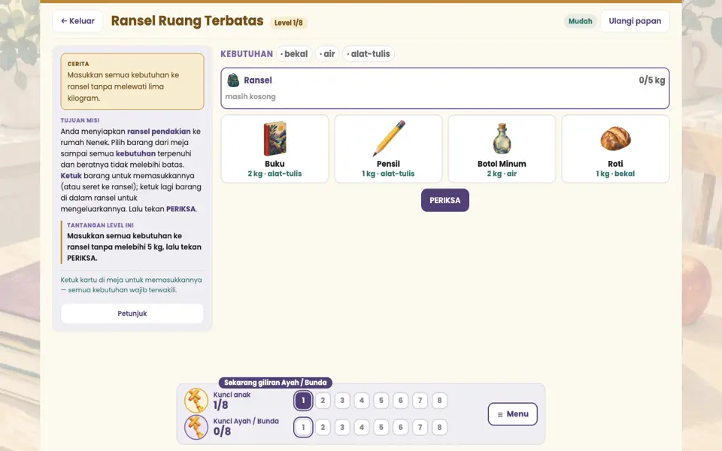Open the Menu button
The width and height of the screenshot is (722, 451).
(x=512, y=413)
